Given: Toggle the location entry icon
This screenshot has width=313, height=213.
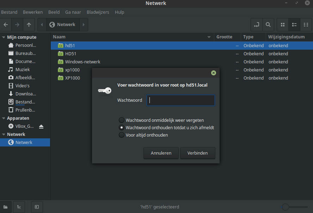Looking at the screenshot, I should (257, 25).
